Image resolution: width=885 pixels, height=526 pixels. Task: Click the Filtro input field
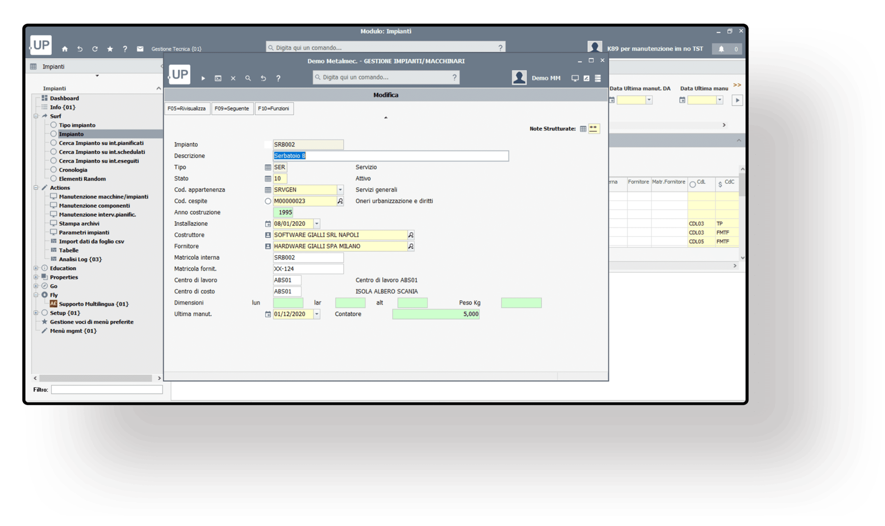pos(106,390)
